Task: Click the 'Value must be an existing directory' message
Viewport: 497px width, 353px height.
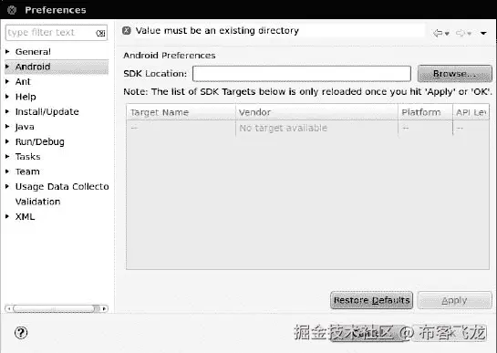Action: [217, 30]
